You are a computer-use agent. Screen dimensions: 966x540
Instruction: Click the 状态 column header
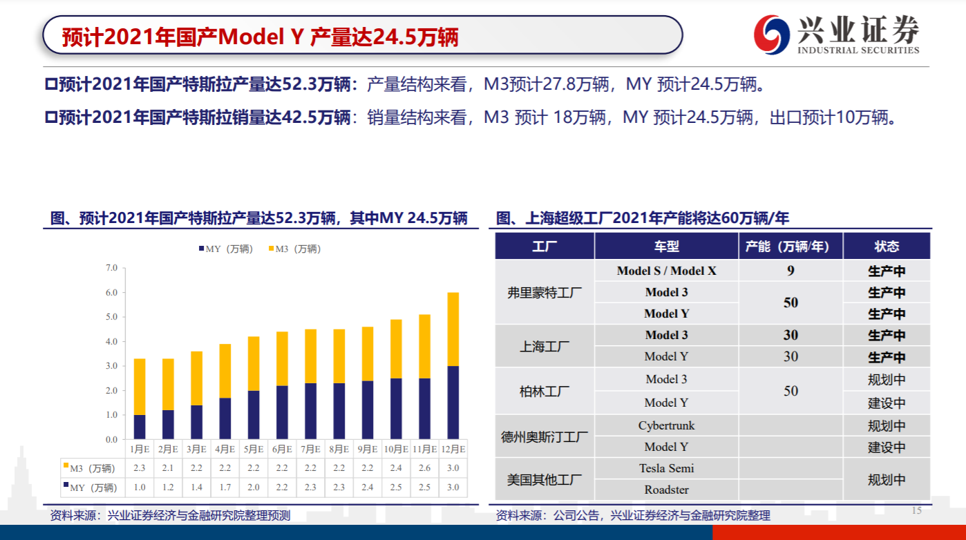[x=887, y=247]
